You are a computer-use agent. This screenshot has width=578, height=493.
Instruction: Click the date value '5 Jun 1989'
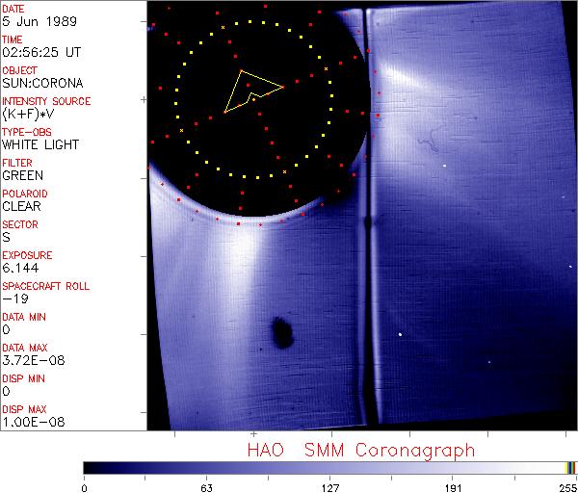(39, 21)
